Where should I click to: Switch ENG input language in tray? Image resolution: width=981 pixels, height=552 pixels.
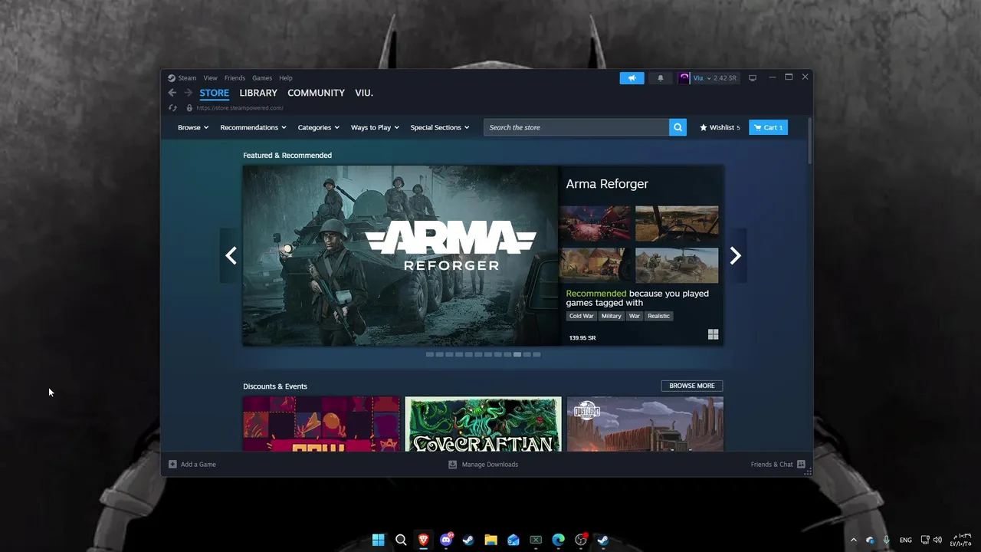point(905,540)
